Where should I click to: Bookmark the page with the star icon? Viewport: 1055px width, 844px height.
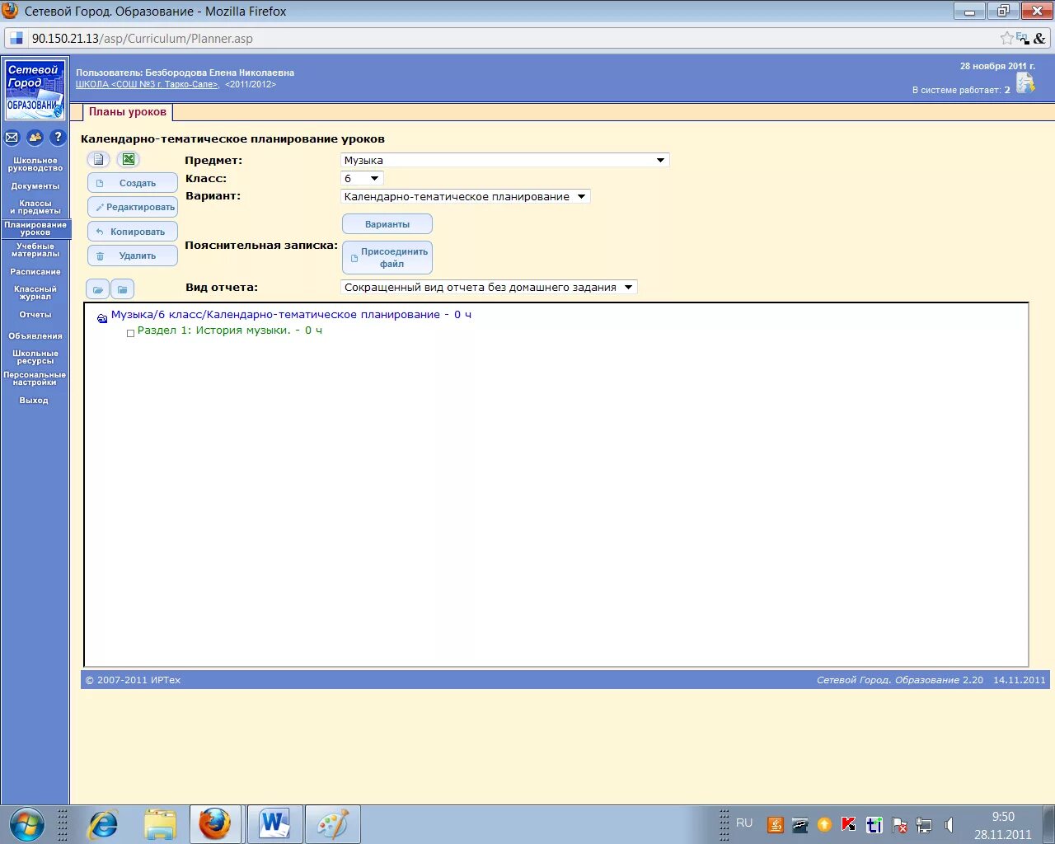tap(1006, 38)
